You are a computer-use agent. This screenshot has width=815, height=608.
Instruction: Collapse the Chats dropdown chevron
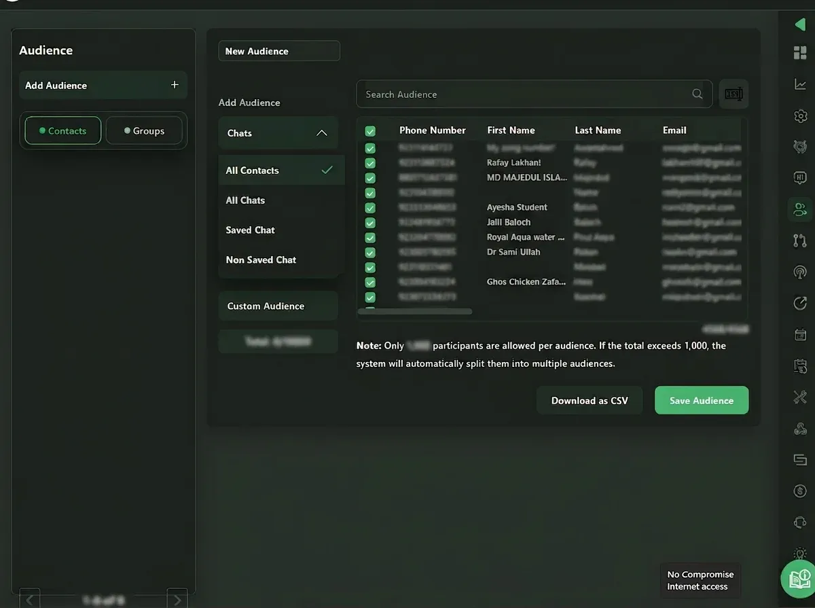pyautogui.click(x=322, y=133)
